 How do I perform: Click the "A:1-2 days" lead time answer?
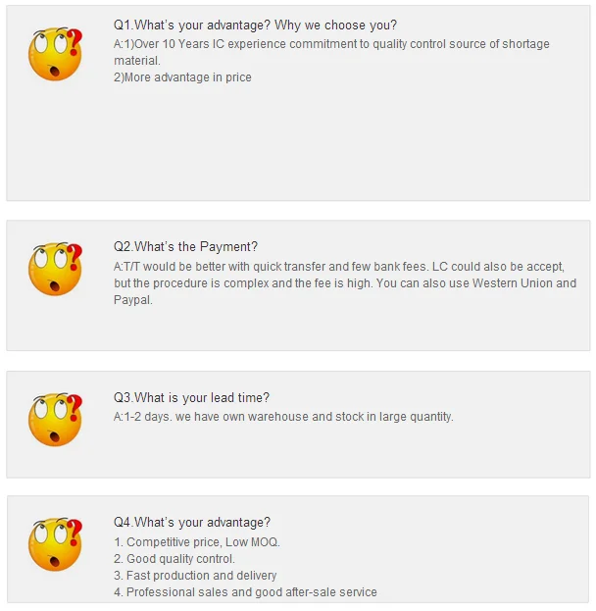[x=283, y=417]
